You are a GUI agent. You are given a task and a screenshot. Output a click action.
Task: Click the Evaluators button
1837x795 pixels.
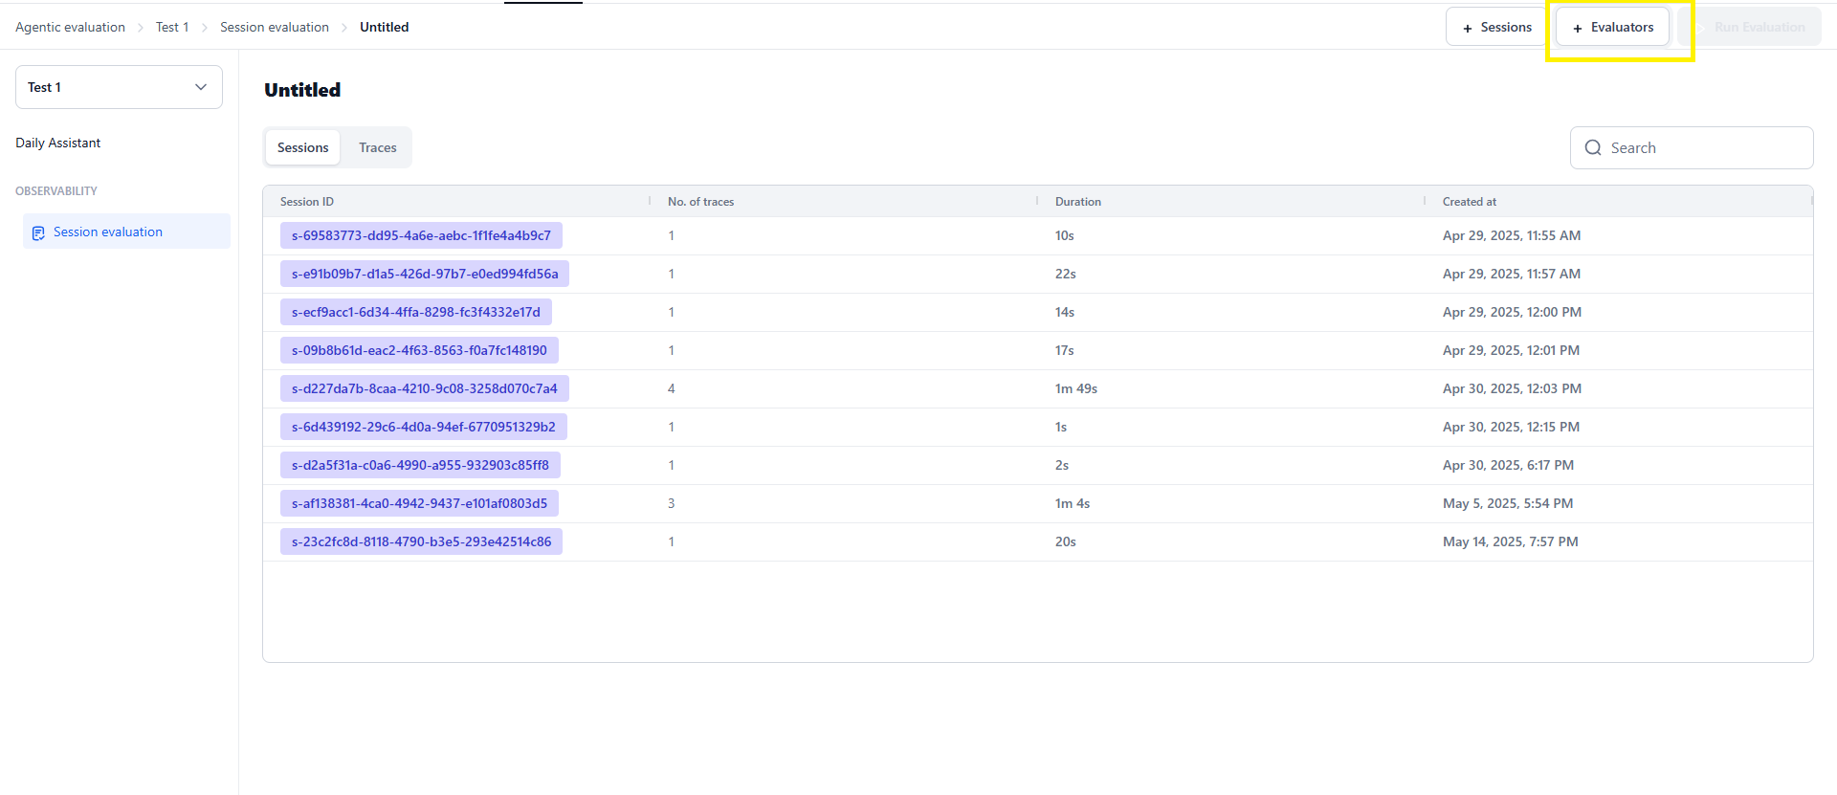coord(1613,27)
